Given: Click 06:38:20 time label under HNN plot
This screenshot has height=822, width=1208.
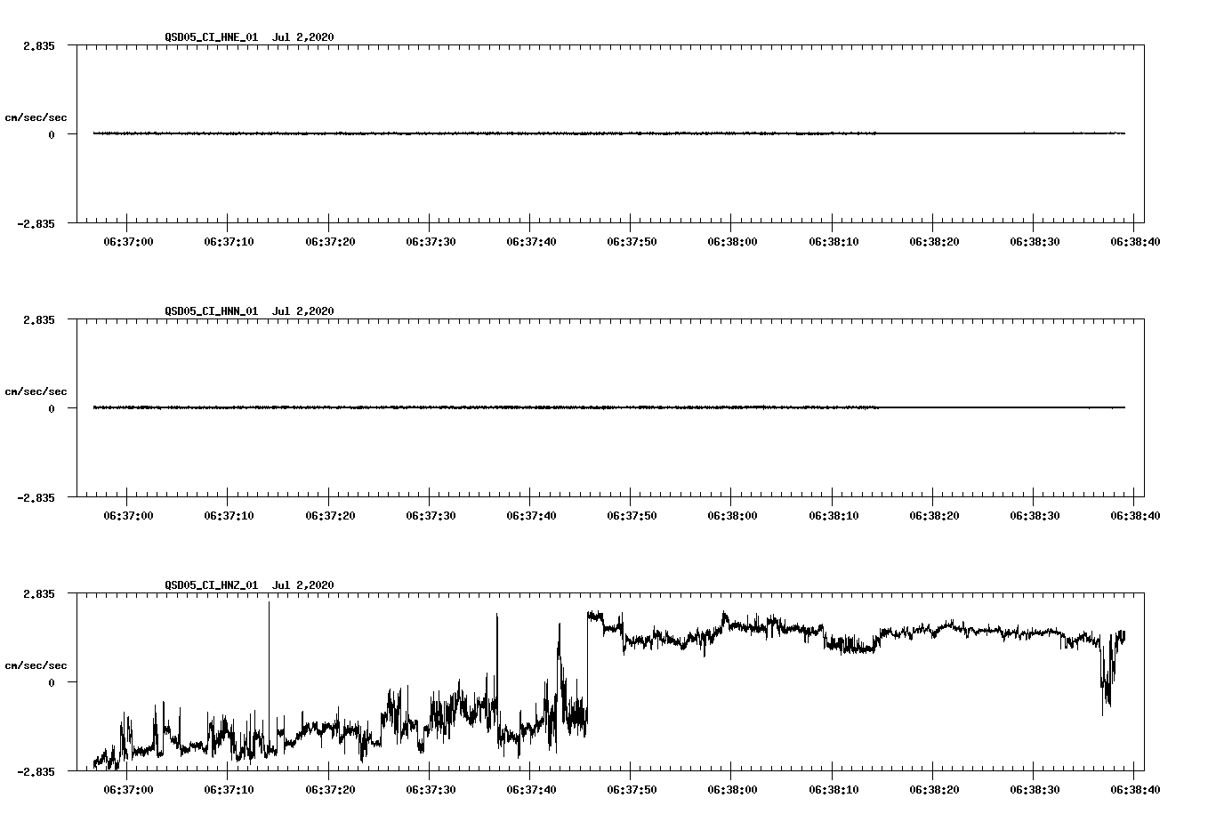Looking at the screenshot, I should click(934, 515).
